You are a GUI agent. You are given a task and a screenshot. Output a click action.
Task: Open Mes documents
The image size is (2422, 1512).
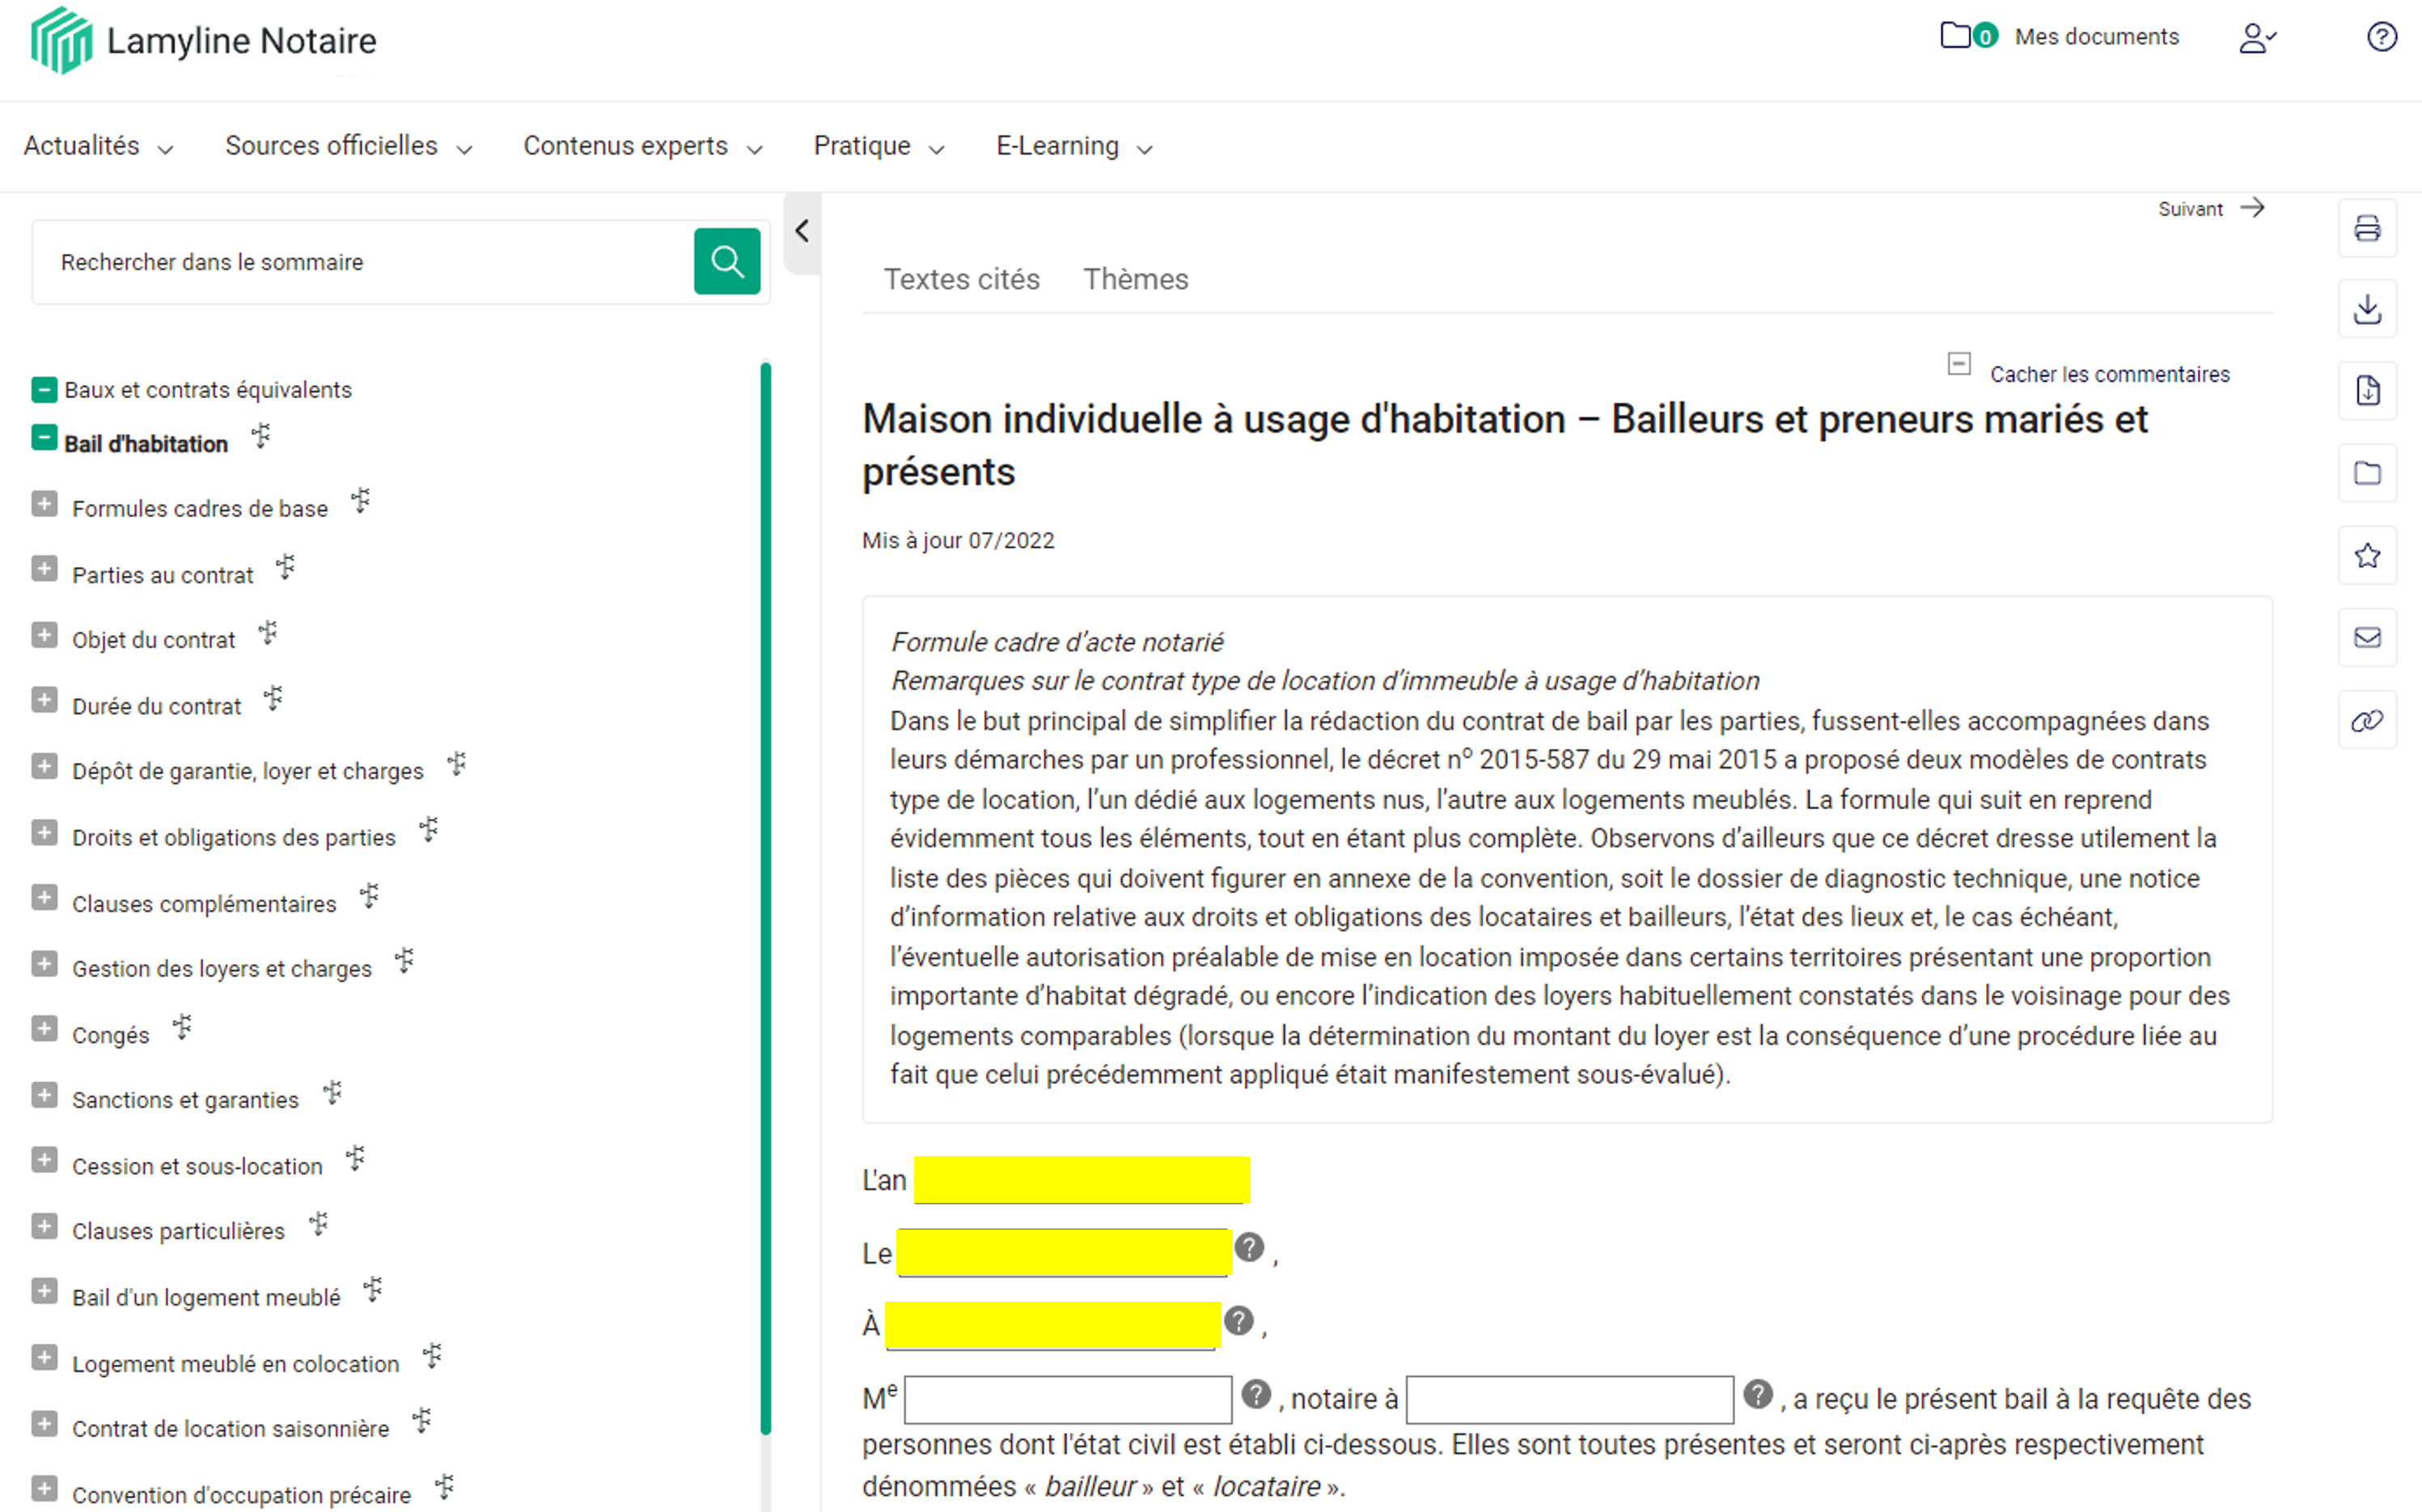click(x=2095, y=37)
